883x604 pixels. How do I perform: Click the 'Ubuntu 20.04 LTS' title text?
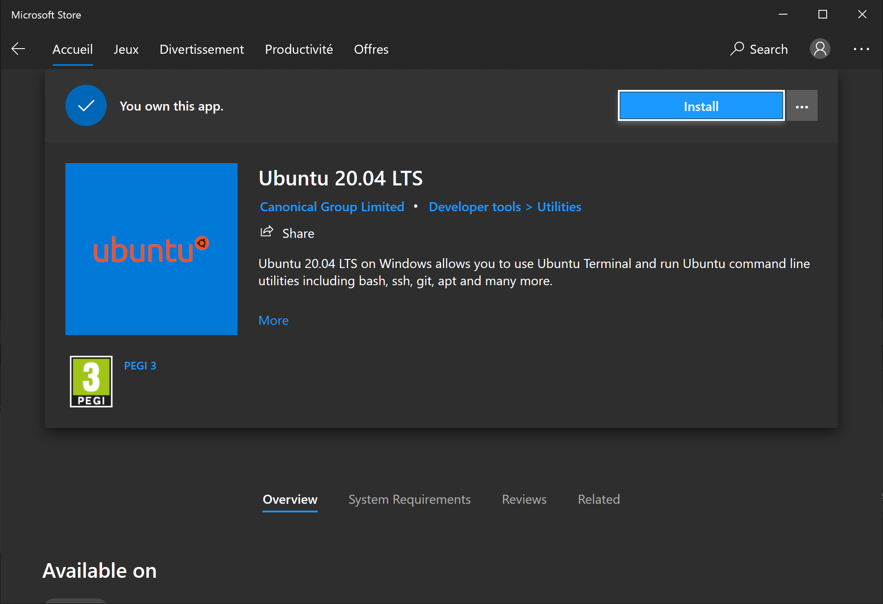tap(341, 179)
